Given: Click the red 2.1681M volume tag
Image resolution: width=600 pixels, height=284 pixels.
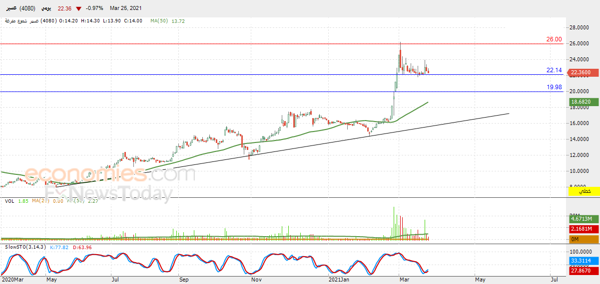Looking at the screenshot, I should 582,229.
